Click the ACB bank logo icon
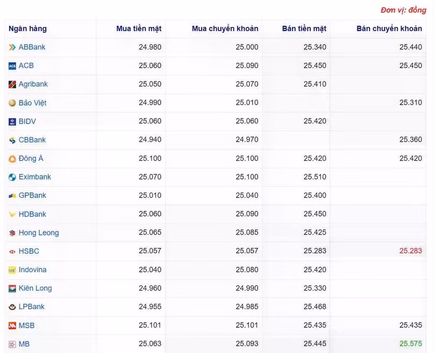 click(12, 66)
